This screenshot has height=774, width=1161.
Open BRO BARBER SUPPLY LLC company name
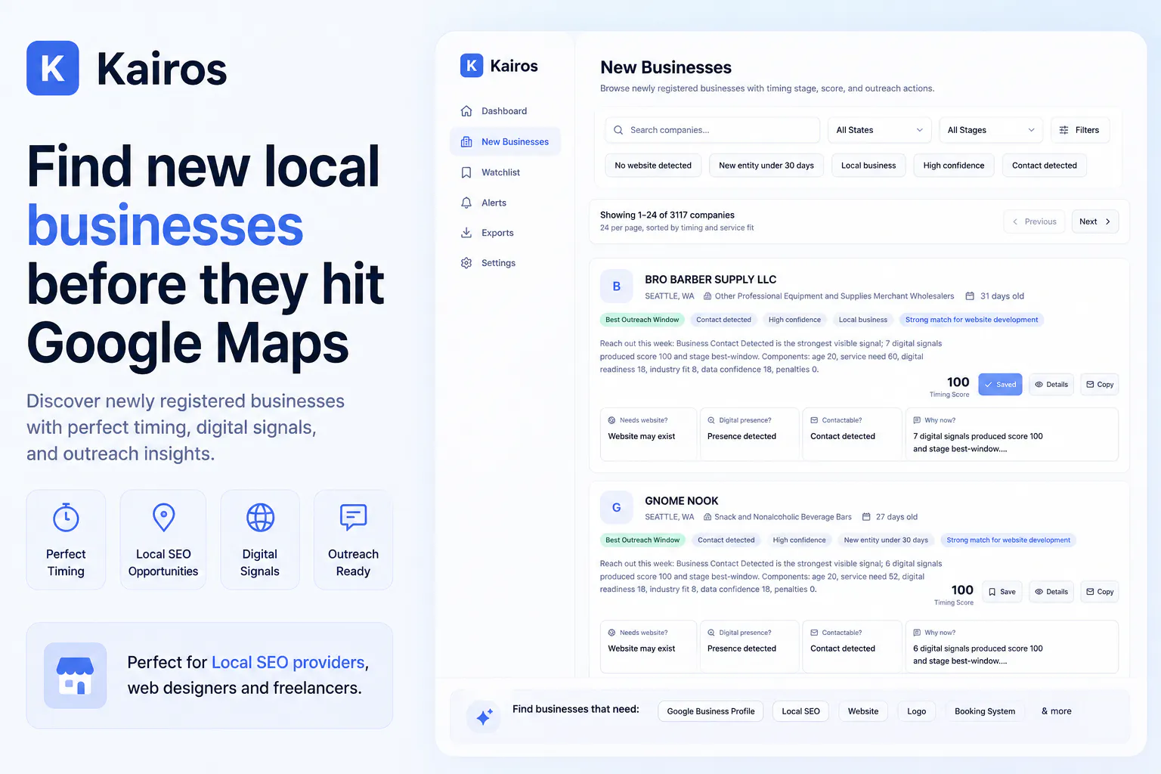point(711,280)
